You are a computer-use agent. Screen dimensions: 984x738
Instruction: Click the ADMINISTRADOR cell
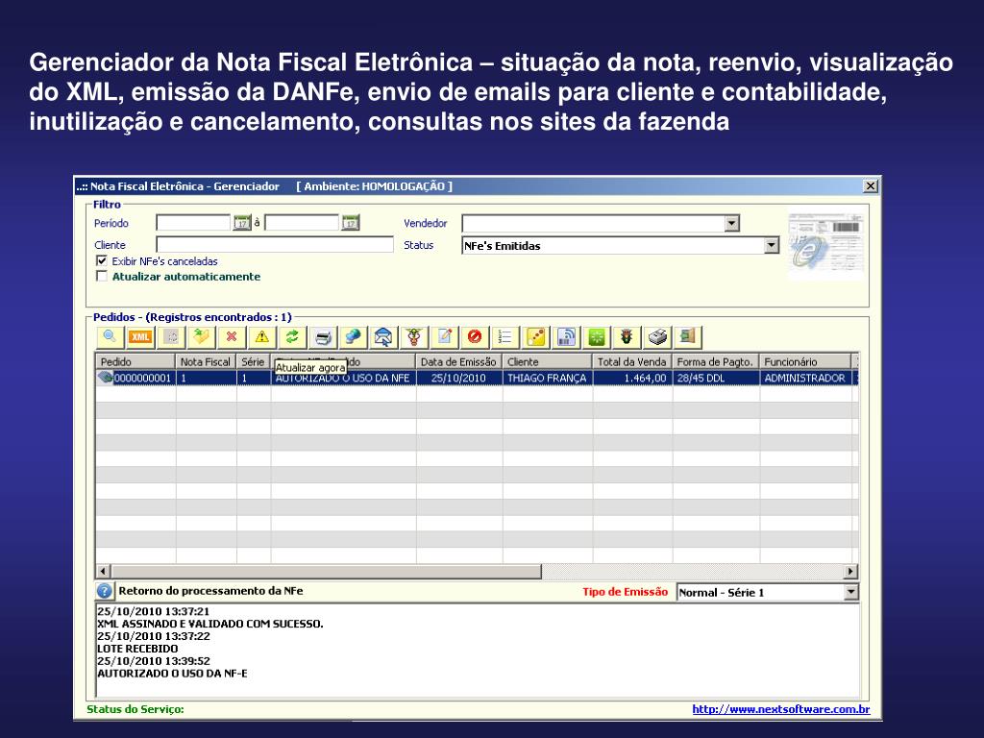tap(805, 378)
